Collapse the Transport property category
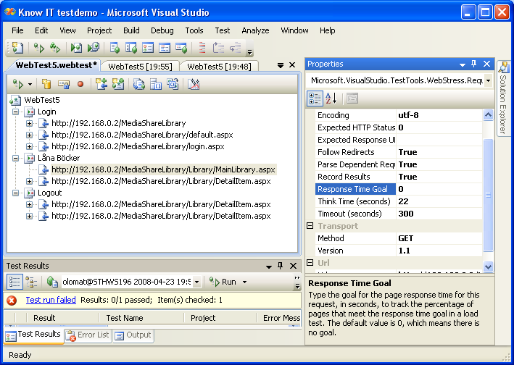The image size is (514, 365). click(310, 225)
